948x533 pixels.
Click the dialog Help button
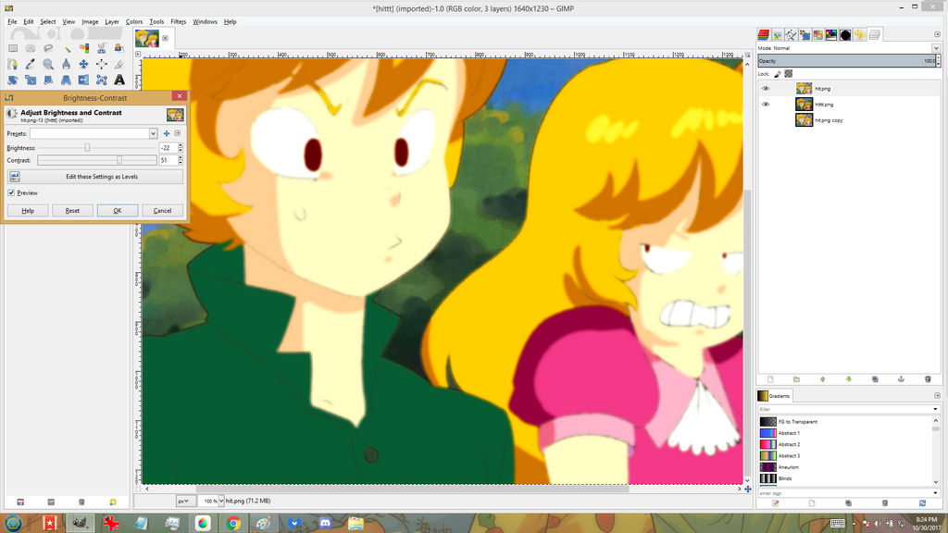coord(28,211)
